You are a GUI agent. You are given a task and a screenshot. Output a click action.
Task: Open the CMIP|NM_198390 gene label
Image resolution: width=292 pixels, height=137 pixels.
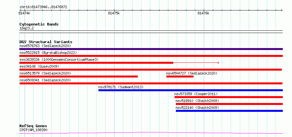pos(33,130)
